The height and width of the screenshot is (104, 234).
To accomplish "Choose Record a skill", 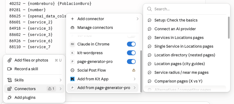I will pos(34,69).
